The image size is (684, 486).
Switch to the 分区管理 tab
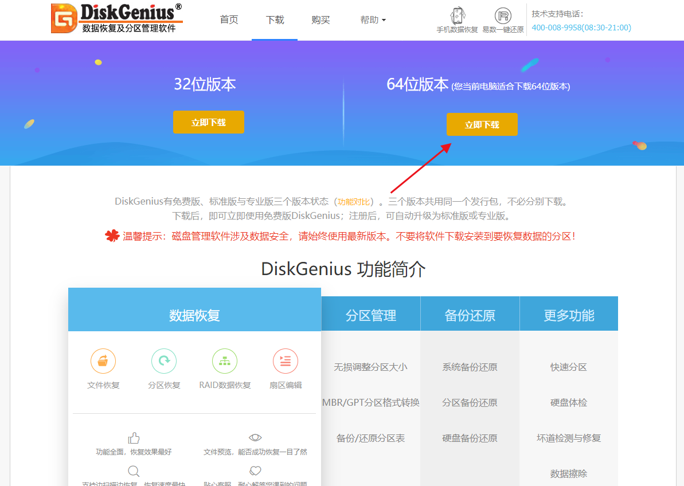(371, 315)
